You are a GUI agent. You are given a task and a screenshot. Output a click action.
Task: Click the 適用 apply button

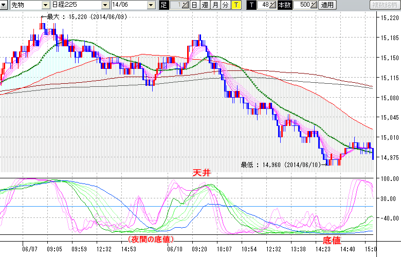(x=327, y=5)
